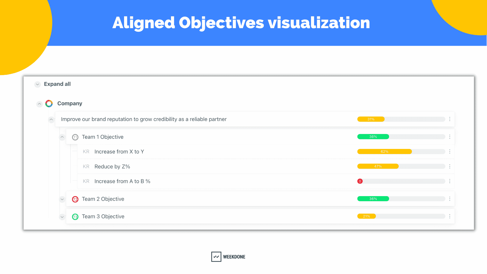487x274 pixels.
Task: Click the Team 1 T1 avatar icon
Action: click(x=75, y=137)
